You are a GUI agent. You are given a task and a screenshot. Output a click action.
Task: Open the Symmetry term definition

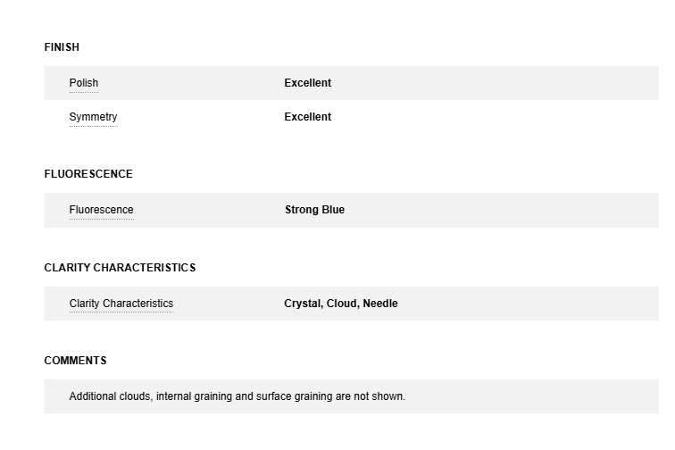(x=93, y=117)
